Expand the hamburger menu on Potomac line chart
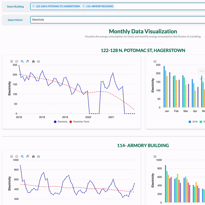 tap(39, 61)
